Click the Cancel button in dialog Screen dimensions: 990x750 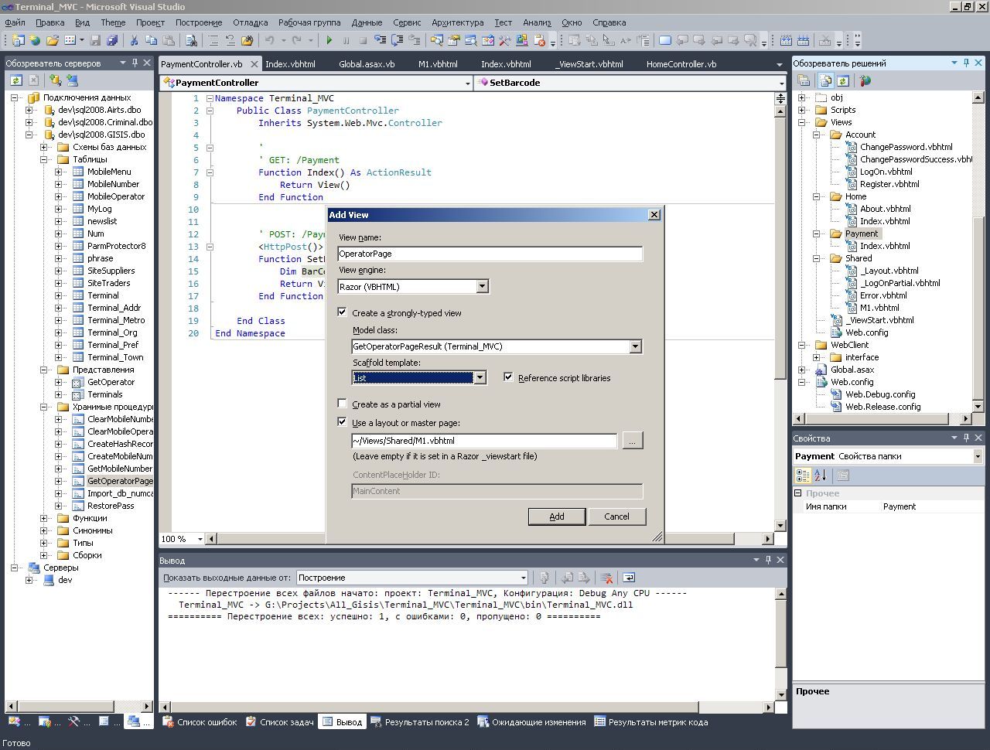point(616,516)
